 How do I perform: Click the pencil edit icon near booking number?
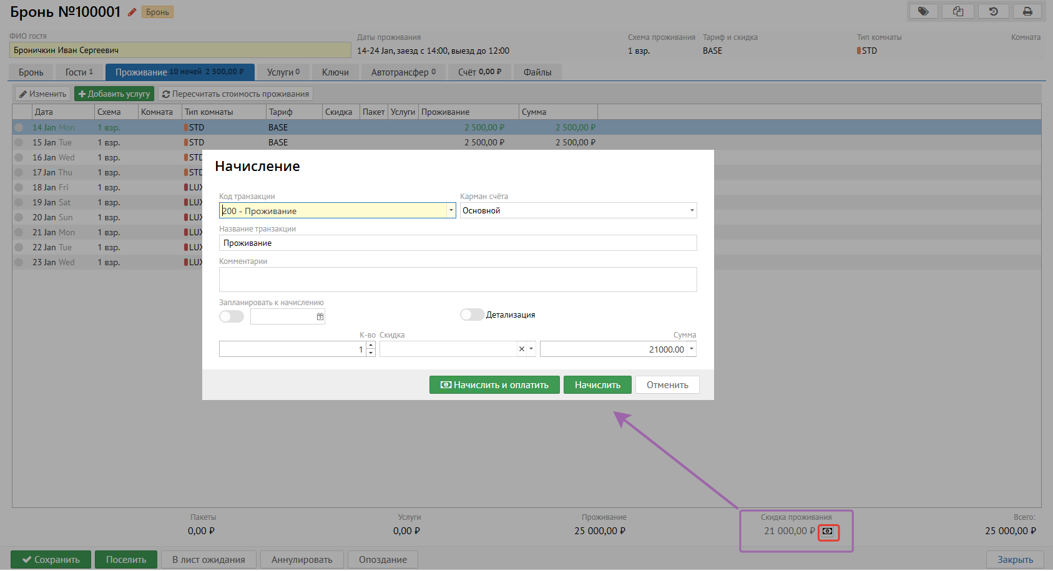132,12
